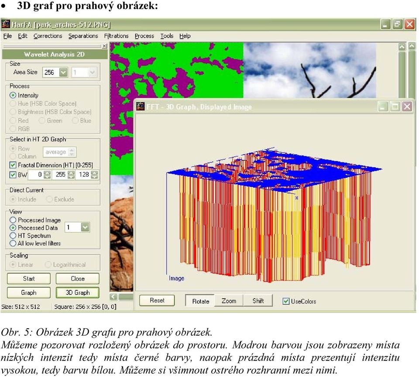The width and height of the screenshot is (419, 377).
Task: Click the Image axis label in graph
Action: pyautogui.click(x=176, y=278)
